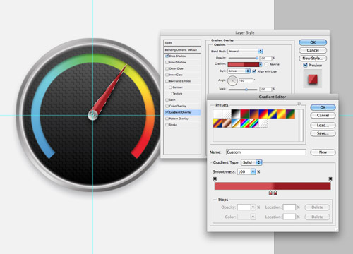Click the Name field containing Custom

266,152
